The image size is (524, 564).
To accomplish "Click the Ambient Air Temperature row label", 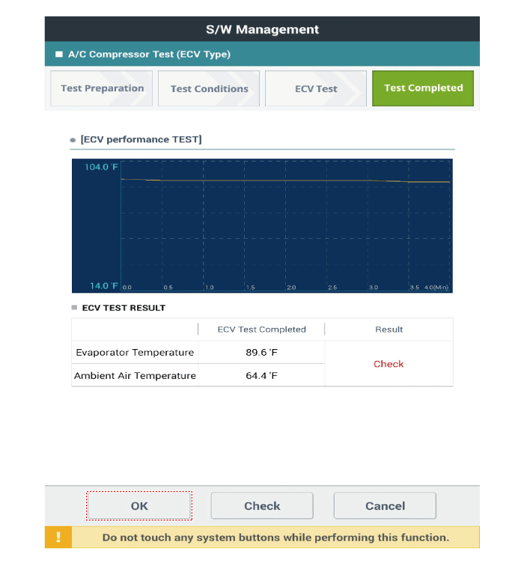I will [x=135, y=376].
